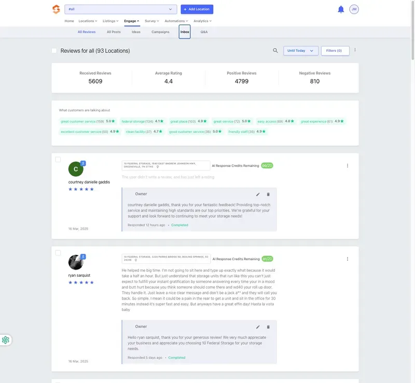Click the Greeneville TN location label
Image resolution: width=415 pixels, height=383 pixels.
pos(165,165)
